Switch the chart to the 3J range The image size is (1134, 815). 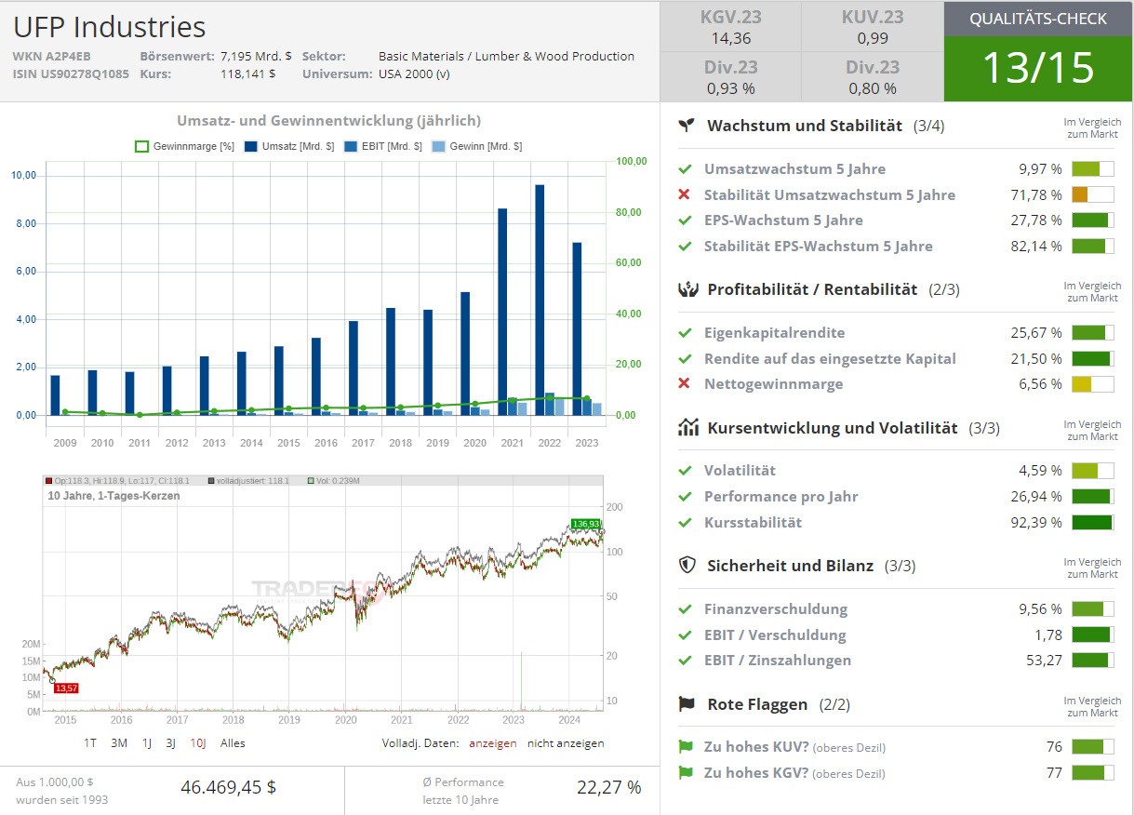coord(171,743)
